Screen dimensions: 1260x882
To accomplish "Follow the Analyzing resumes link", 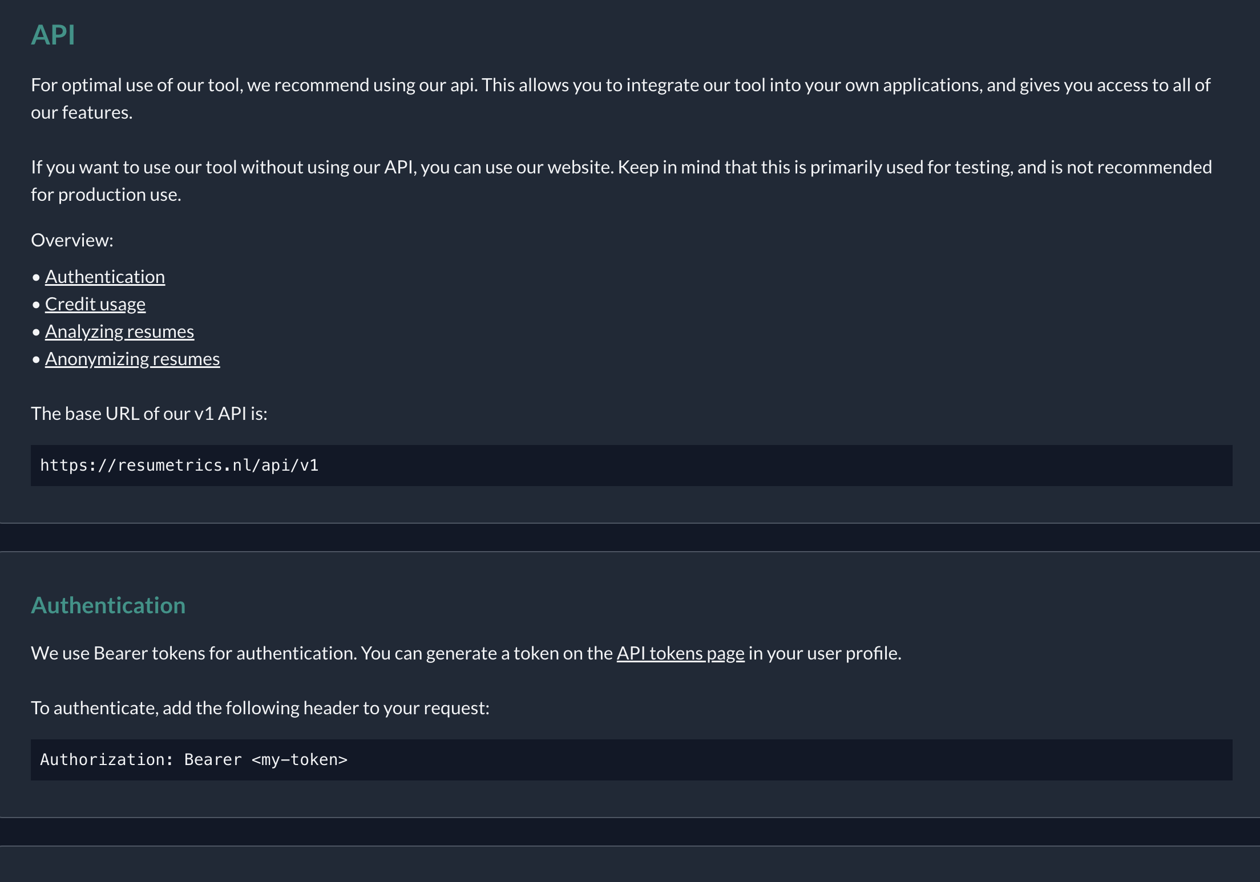I will coord(120,331).
